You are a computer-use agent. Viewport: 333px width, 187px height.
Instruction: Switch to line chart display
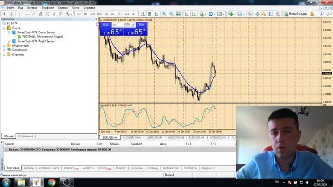[157, 14]
